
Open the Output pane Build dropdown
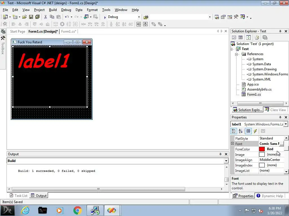click(226, 161)
